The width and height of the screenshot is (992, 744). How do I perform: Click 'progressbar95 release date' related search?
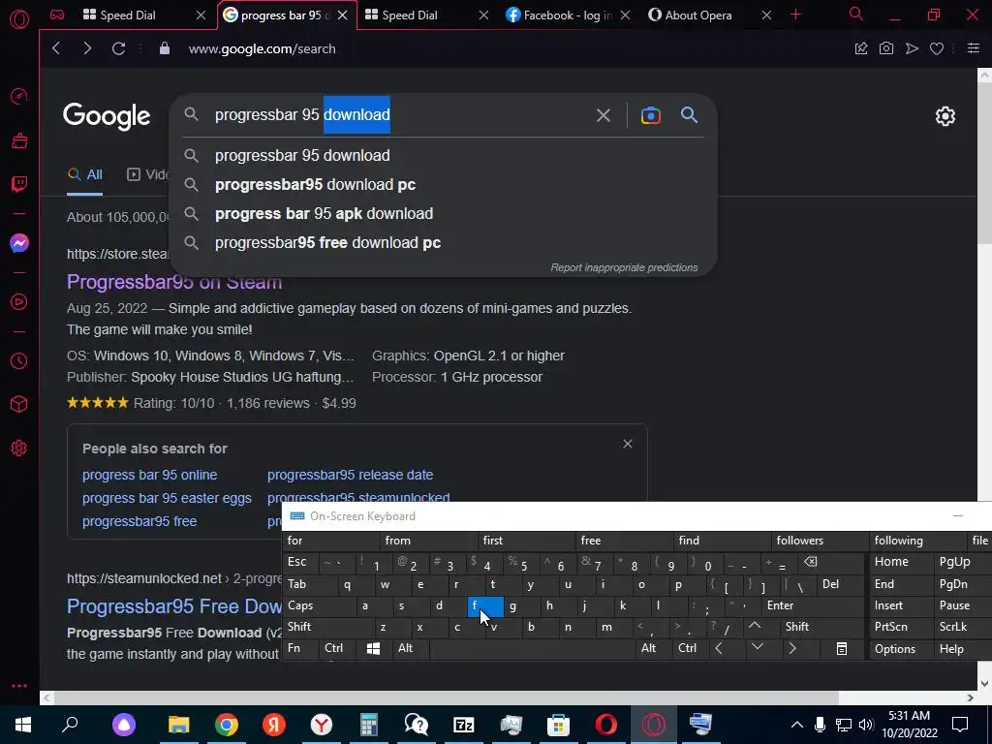coord(350,475)
